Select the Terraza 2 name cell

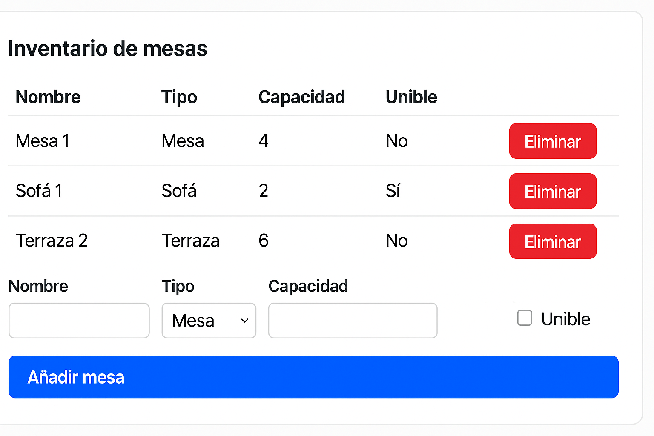click(x=52, y=241)
